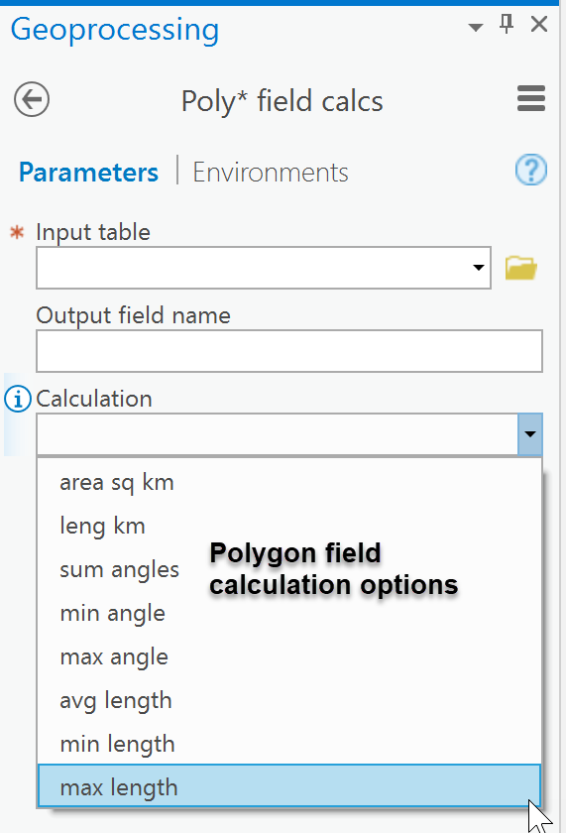This screenshot has width=566, height=833.
Task: Browse for input table folder icon
Action: click(520, 268)
